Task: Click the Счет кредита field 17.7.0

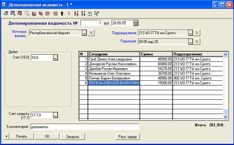Action: [42, 115]
